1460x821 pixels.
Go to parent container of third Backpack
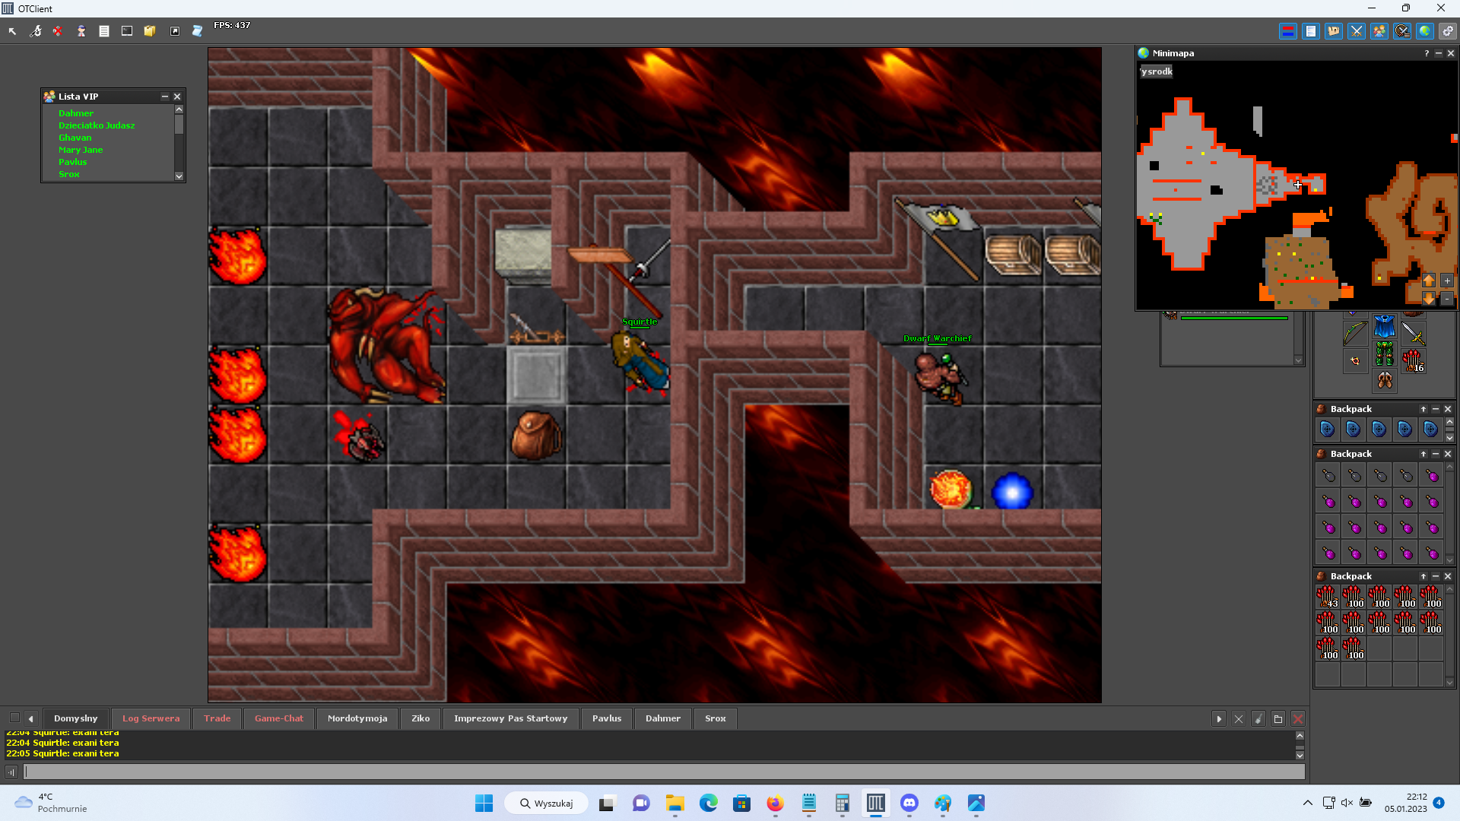(x=1423, y=577)
